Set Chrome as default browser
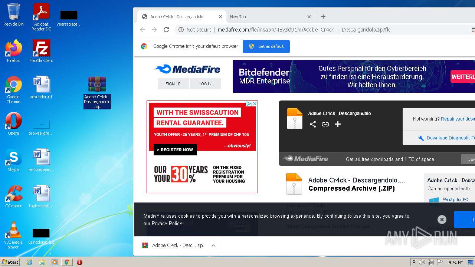Image resolution: width=475 pixels, height=267 pixels. pos(266,46)
